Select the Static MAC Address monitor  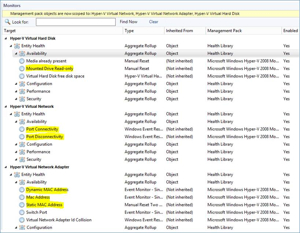pos(44,205)
